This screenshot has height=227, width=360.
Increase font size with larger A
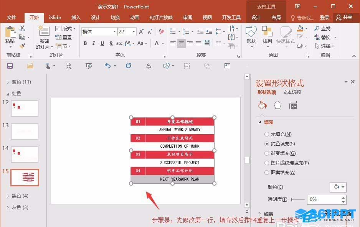click(141, 32)
